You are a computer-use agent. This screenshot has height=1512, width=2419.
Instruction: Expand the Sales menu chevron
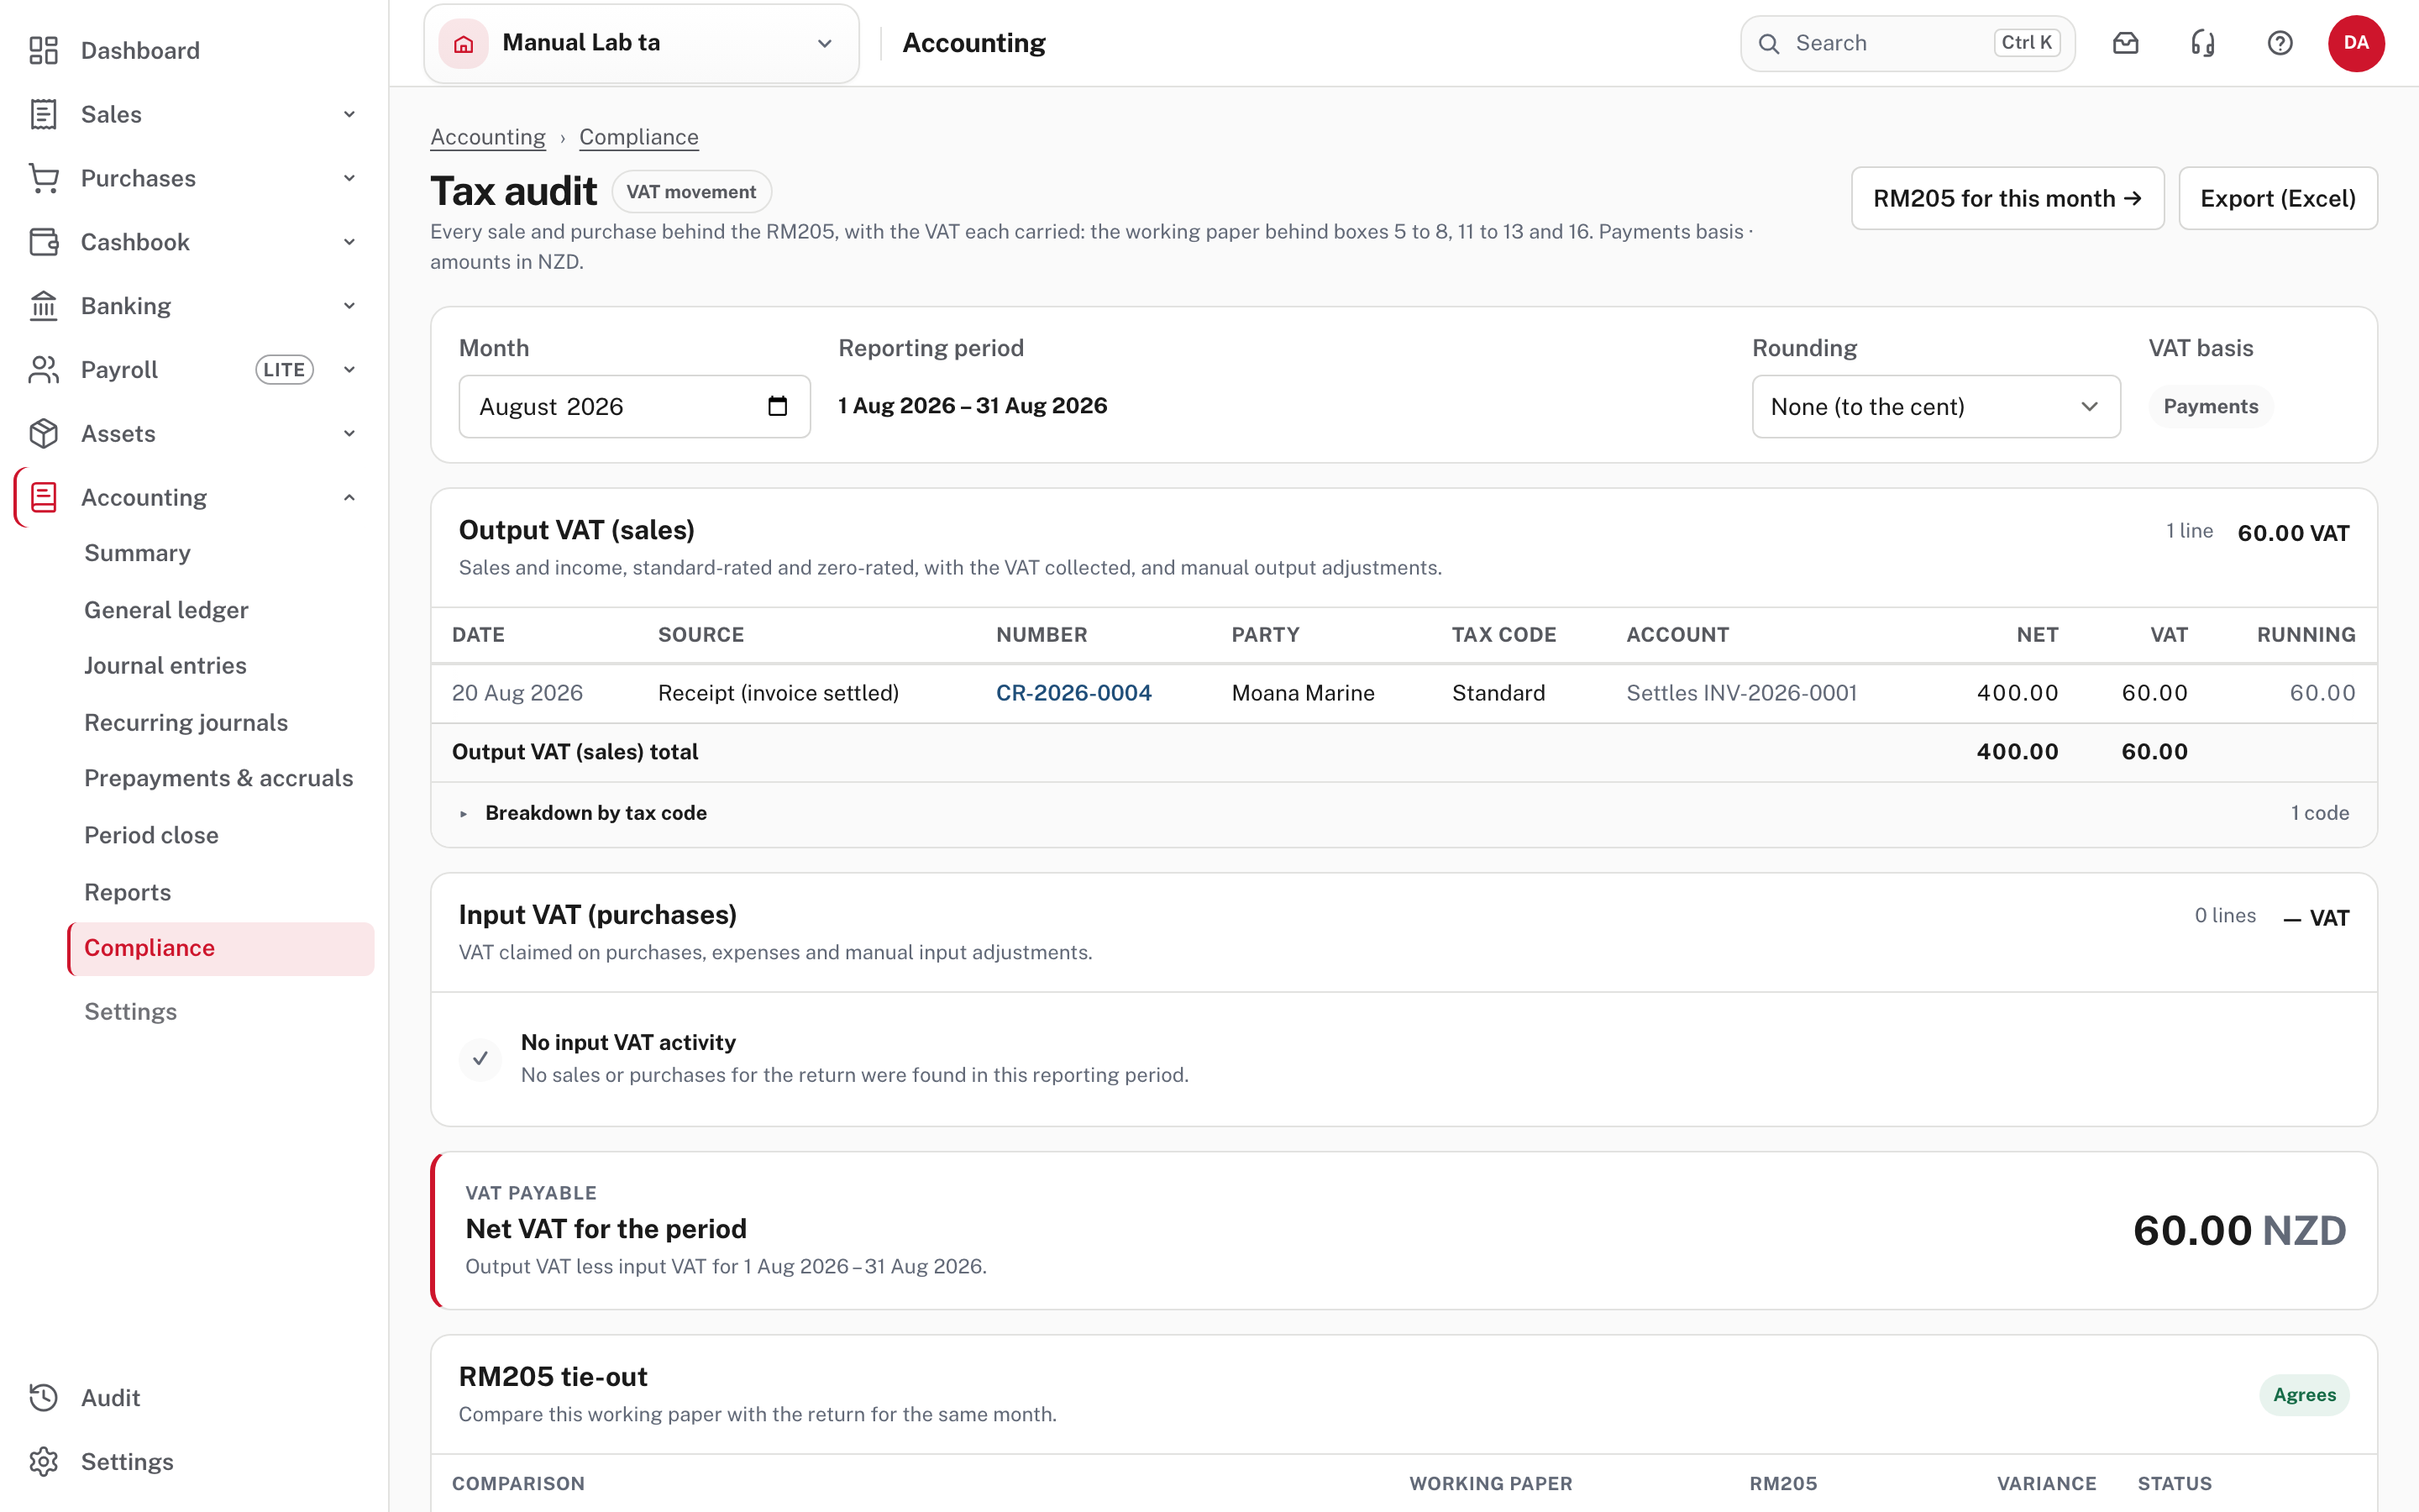tap(349, 114)
